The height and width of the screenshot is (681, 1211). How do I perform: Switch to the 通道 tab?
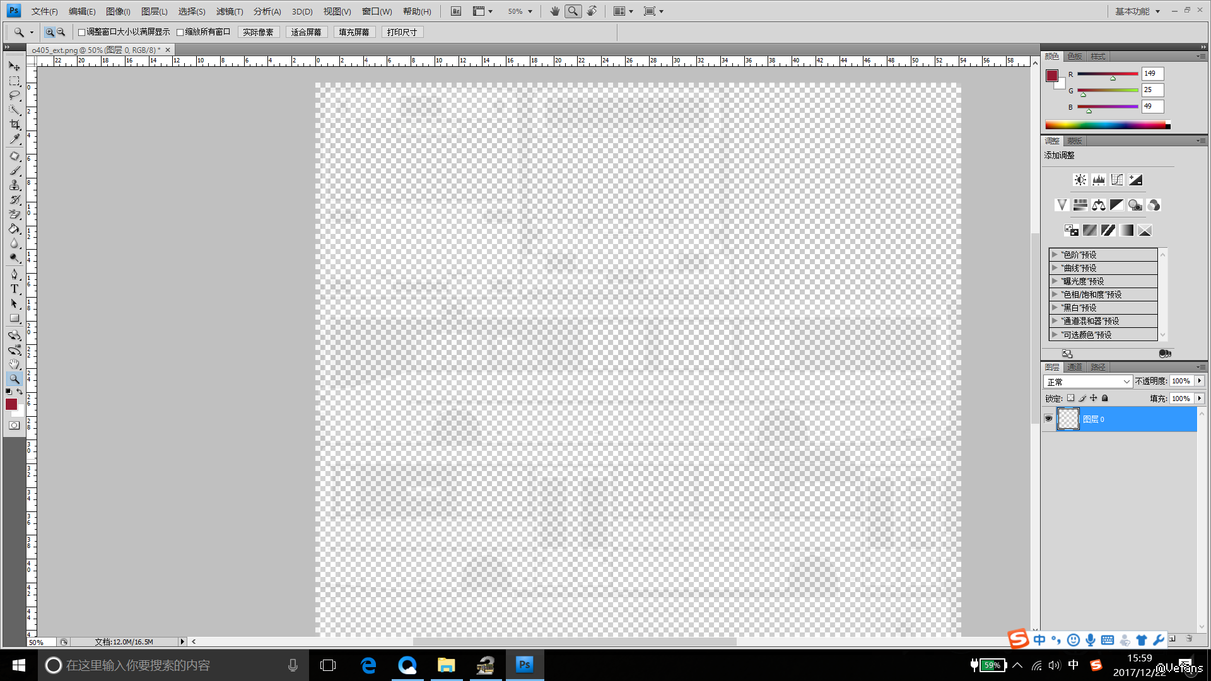point(1075,367)
